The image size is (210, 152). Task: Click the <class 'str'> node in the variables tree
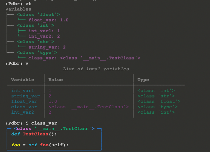pos(36,42)
